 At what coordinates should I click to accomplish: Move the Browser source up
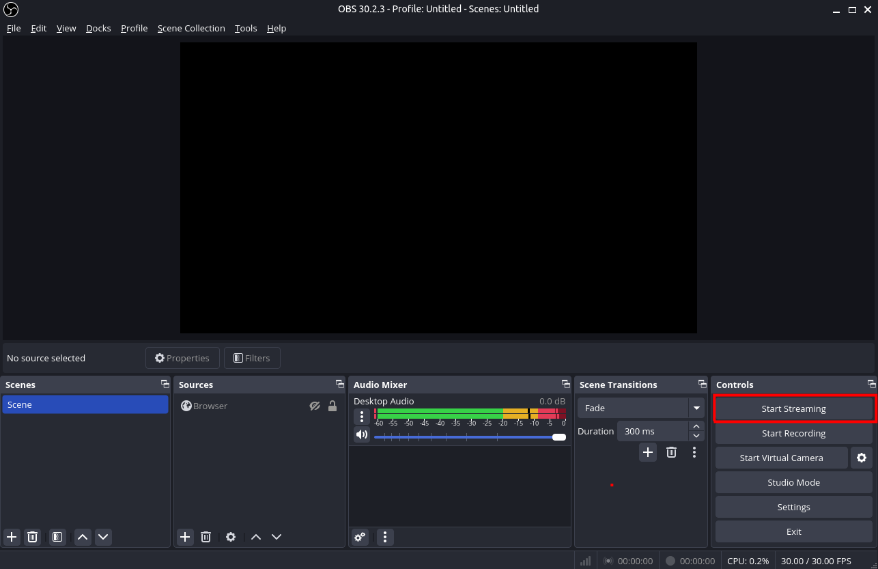[255, 537]
